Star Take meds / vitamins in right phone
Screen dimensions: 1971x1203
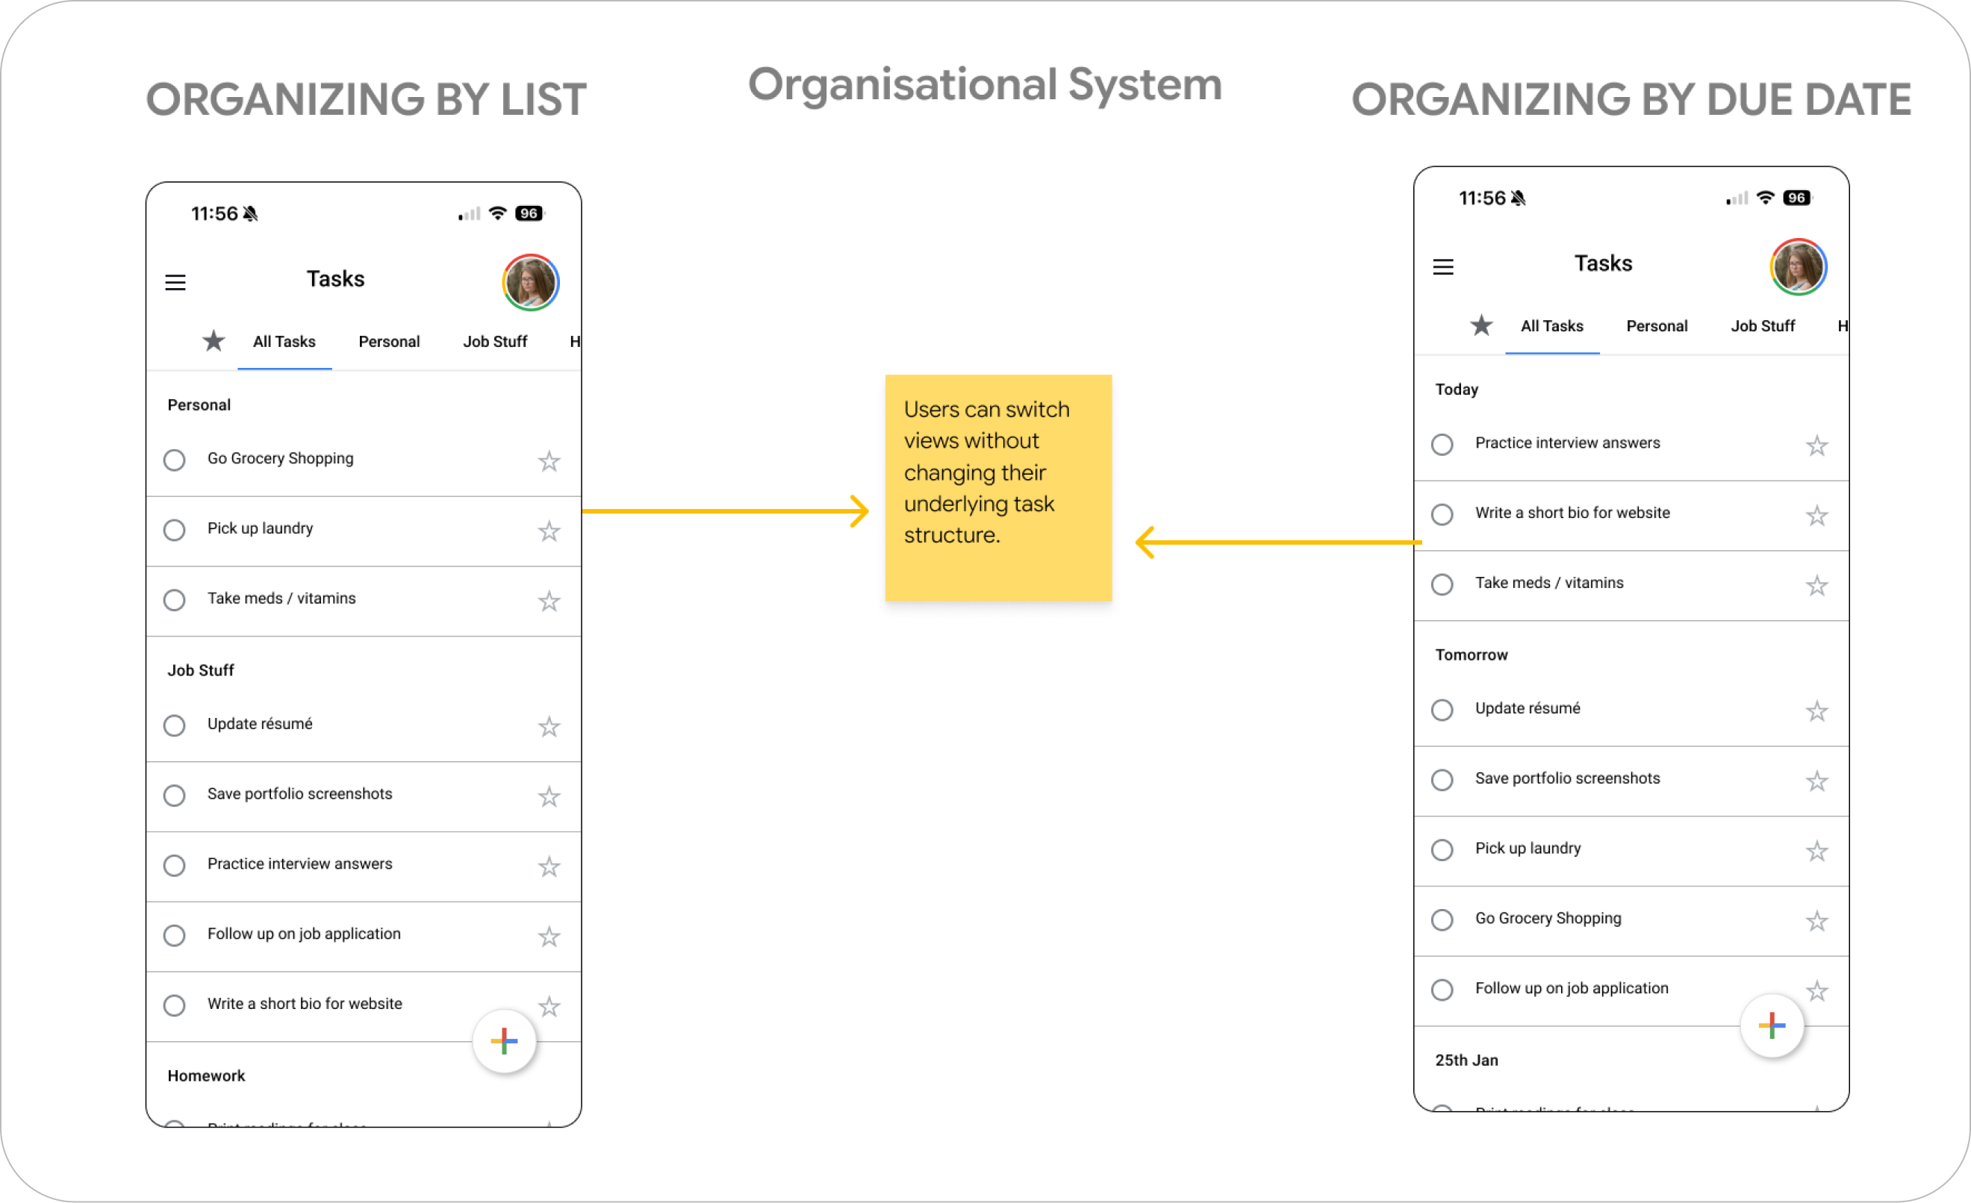click(1816, 586)
